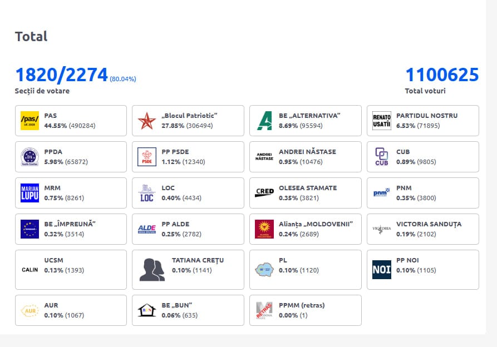Click the BE „ALTERNATIVA” party name

point(309,116)
